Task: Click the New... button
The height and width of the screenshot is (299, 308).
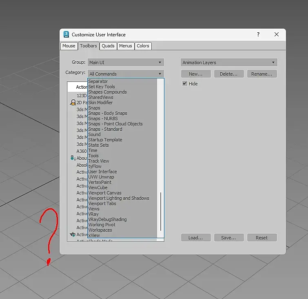Action: 196,74
